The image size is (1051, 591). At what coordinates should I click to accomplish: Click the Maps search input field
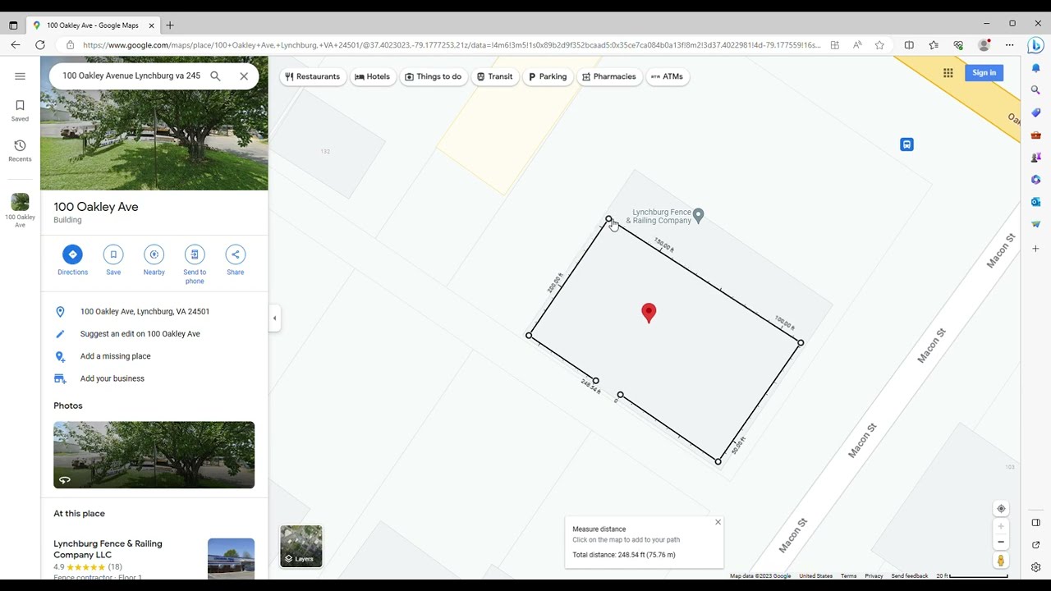tap(131, 76)
